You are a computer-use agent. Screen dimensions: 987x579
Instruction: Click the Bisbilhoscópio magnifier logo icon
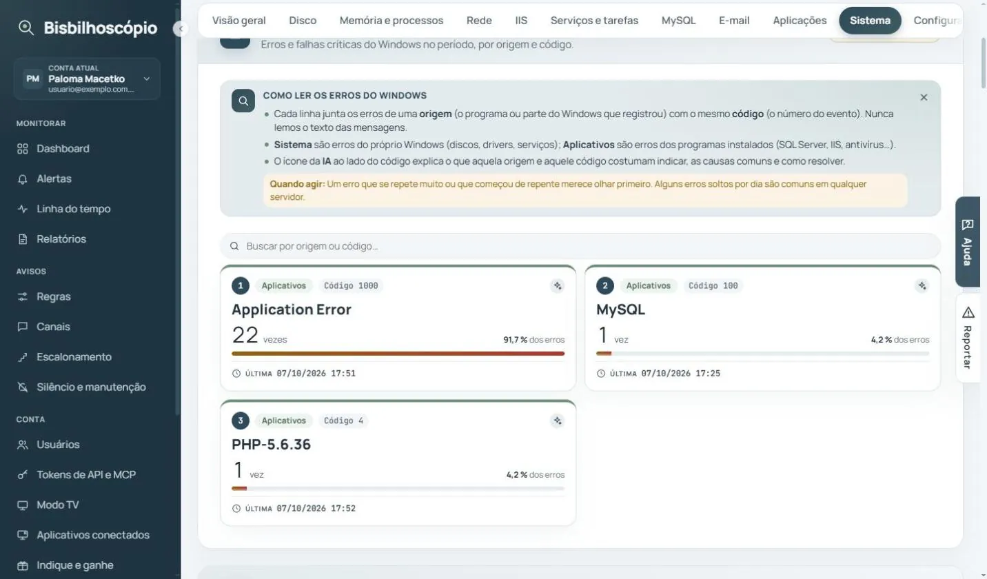click(26, 28)
